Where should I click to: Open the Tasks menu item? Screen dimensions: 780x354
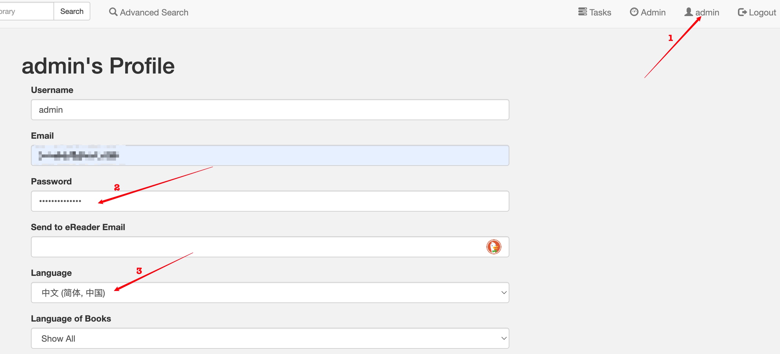coord(595,12)
